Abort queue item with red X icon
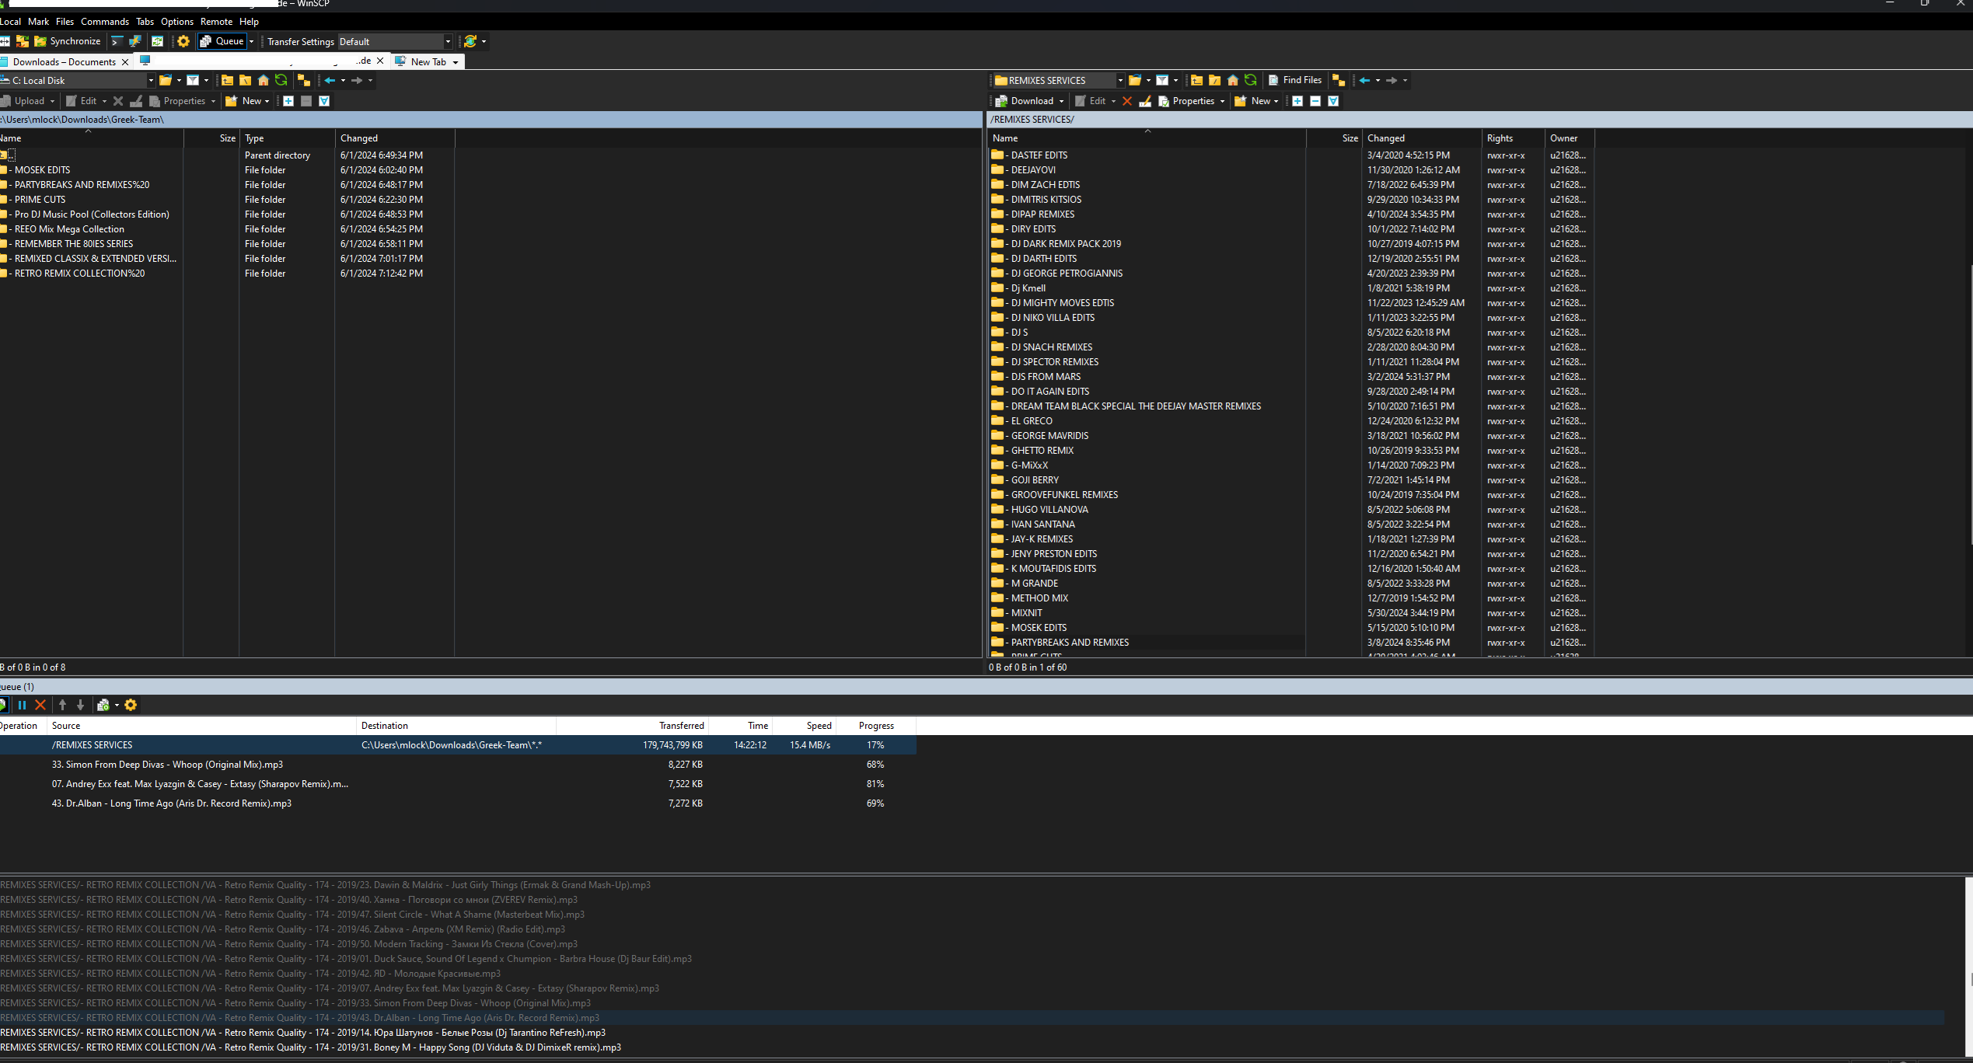Image resolution: width=1973 pixels, height=1063 pixels. pyautogui.click(x=40, y=705)
